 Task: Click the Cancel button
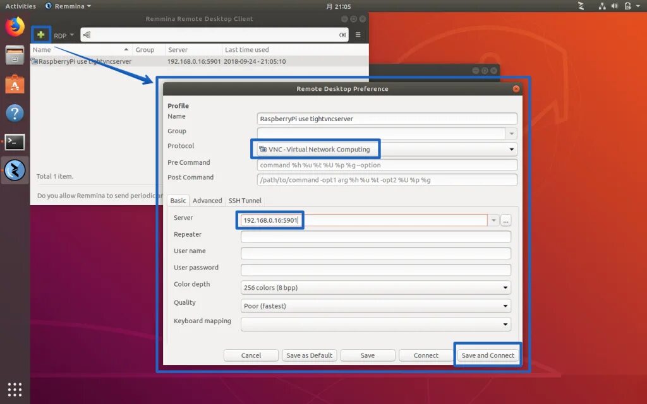coord(251,355)
